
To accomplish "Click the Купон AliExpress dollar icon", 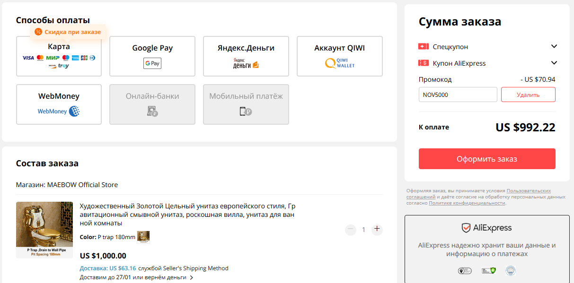I will click(424, 63).
